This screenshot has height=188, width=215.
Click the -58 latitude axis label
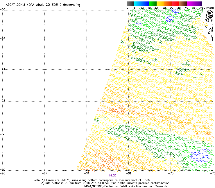click(x=3, y=134)
